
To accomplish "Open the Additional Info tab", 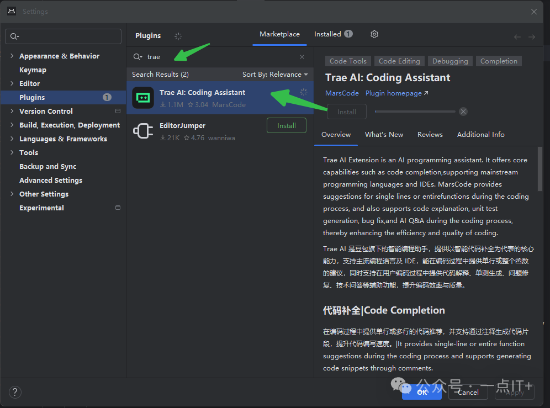I will click(480, 134).
